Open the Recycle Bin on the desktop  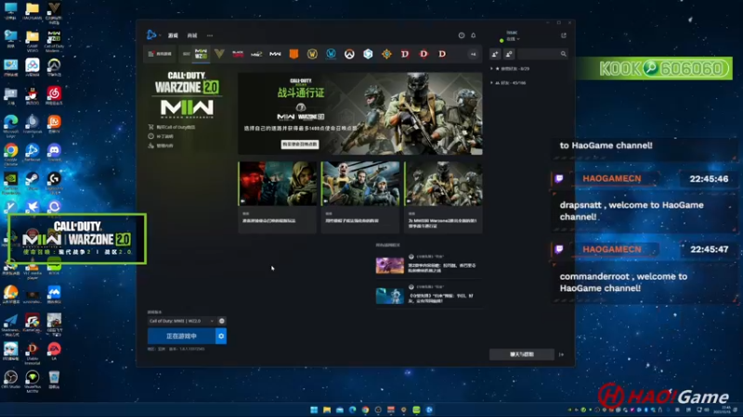pyautogui.click(x=54, y=379)
